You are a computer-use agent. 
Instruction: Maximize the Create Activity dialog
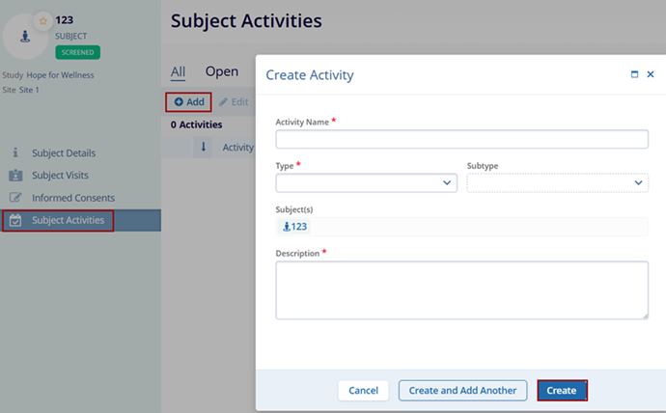tap(634, 74)
